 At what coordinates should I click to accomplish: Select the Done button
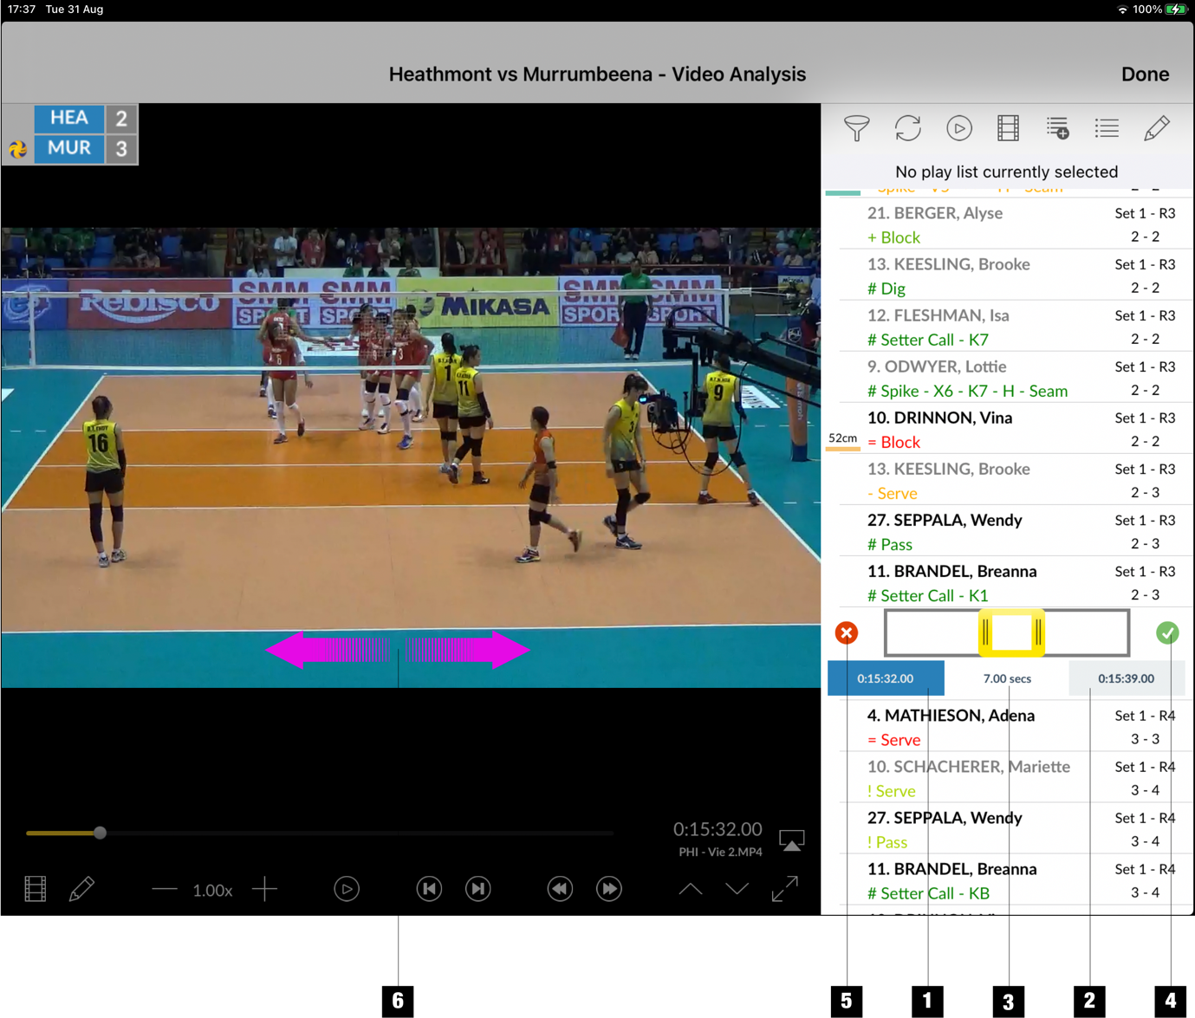point(1145,74)
